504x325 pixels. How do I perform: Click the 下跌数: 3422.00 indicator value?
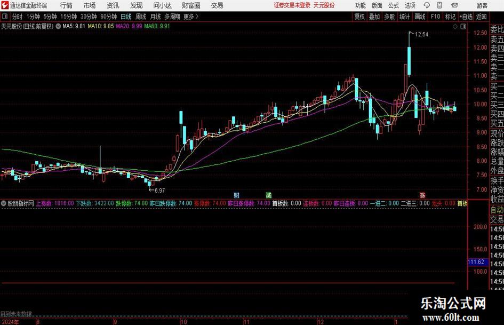95,203
